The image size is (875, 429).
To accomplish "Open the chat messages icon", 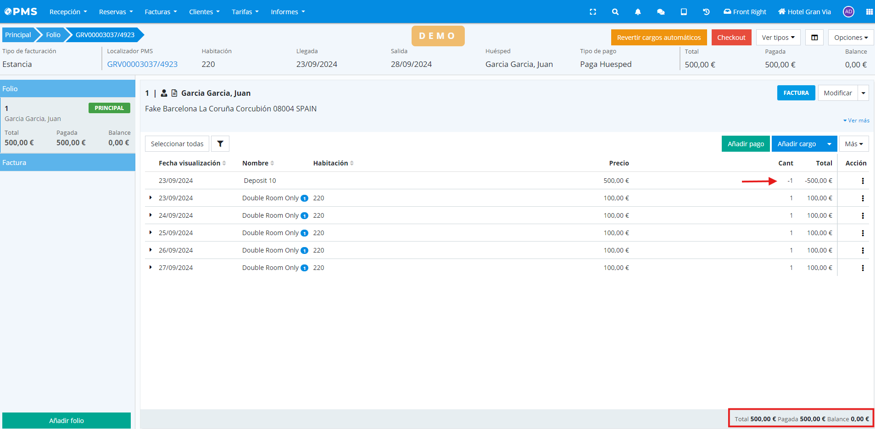I will click(661, 12).
